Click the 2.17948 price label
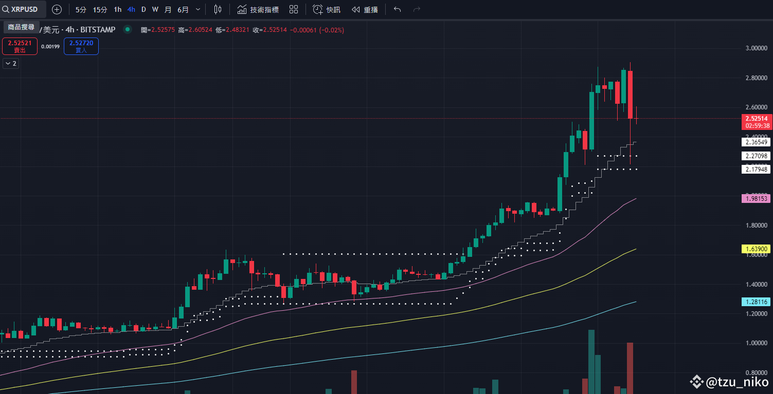This screenshot has width=773, height=394. (756, 169)
